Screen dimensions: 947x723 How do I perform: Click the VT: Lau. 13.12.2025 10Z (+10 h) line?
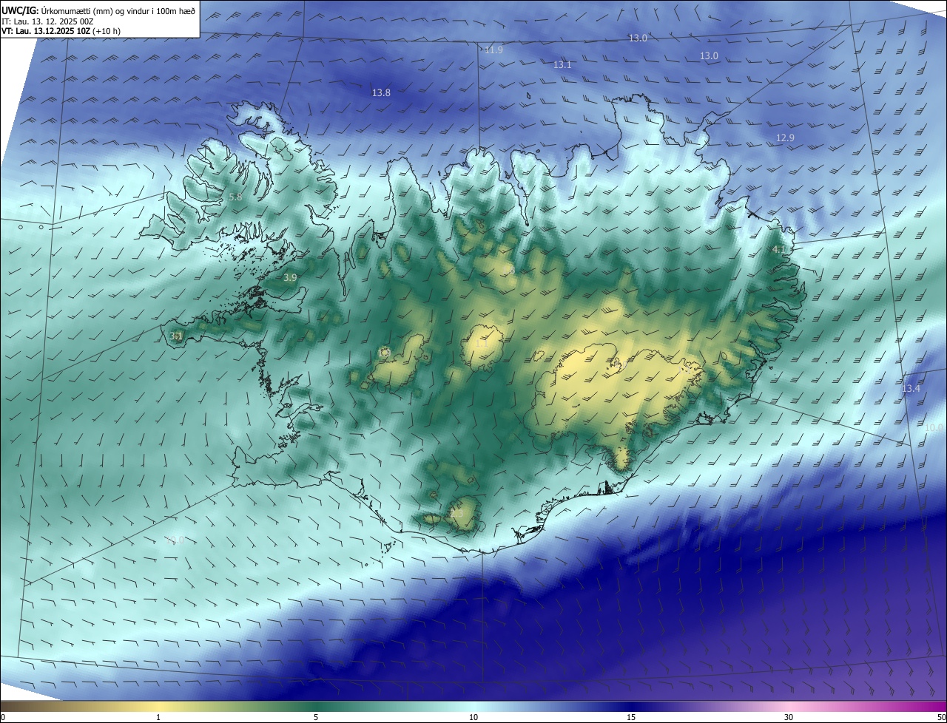point(61,31)
